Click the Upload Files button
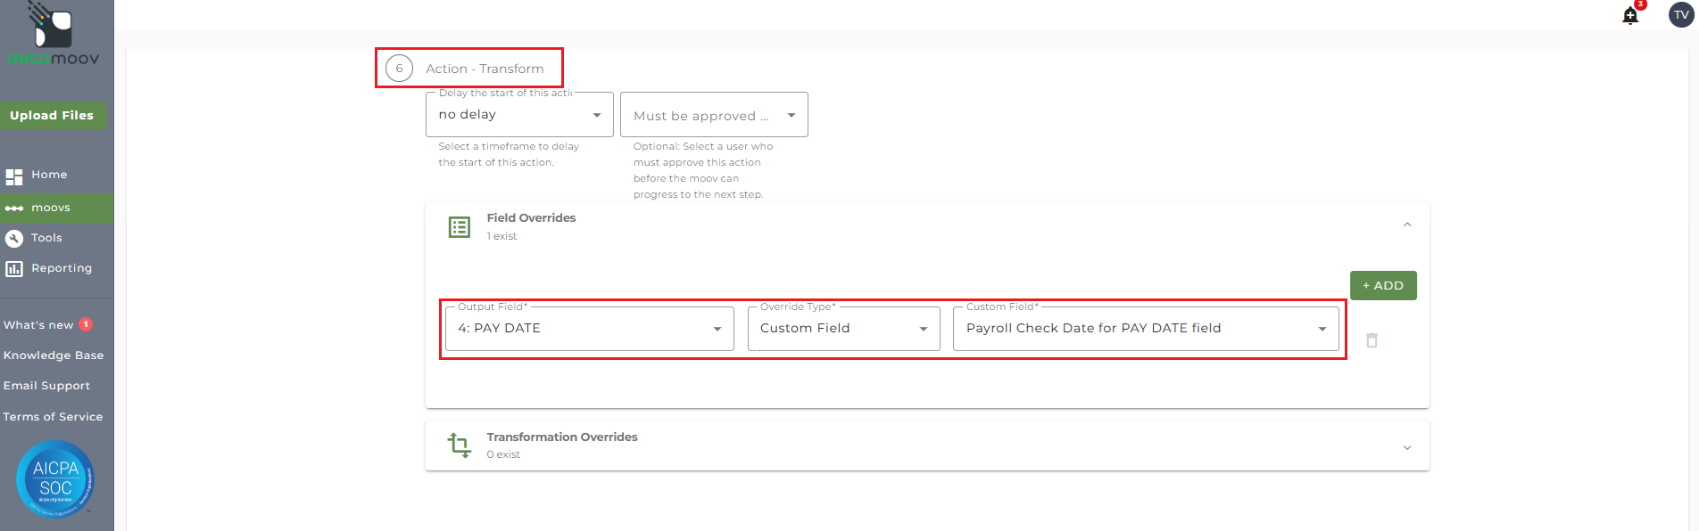The height and width of the screenshot is (531, 1699). [52, 115]
